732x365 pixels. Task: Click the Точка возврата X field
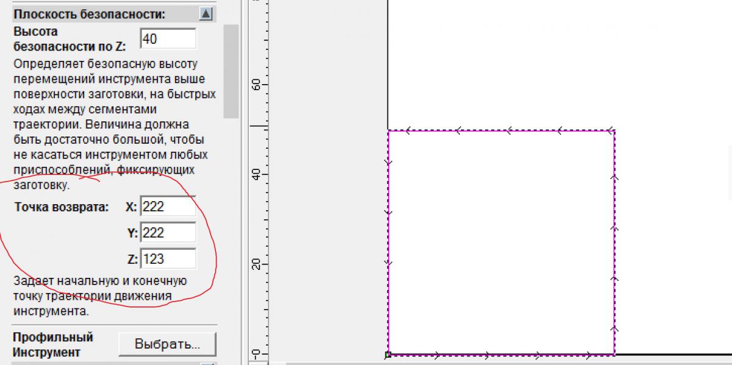(x=168, y=207)
